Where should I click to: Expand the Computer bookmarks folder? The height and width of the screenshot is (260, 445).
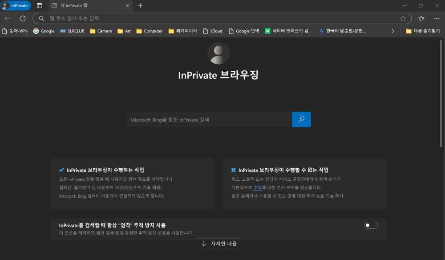(150, 31)
